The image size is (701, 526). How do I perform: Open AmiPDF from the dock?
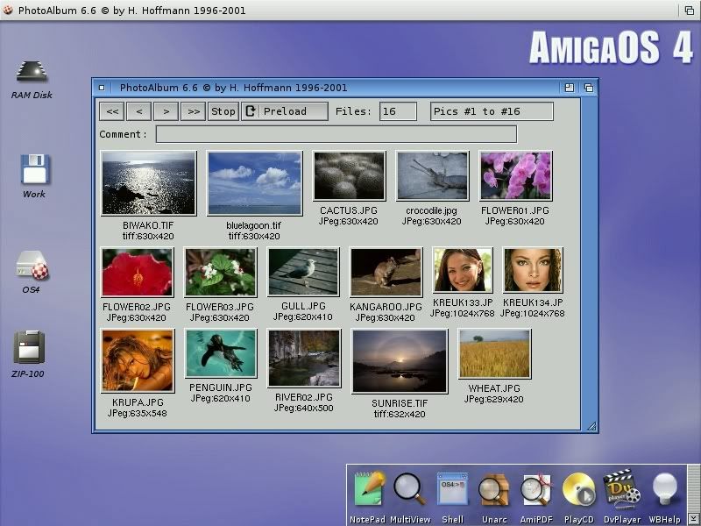535,490
